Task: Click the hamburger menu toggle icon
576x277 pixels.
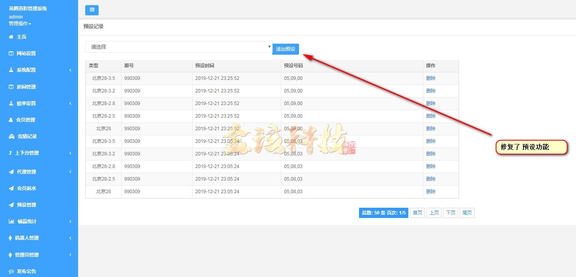Action: click(x=92, y=10)
